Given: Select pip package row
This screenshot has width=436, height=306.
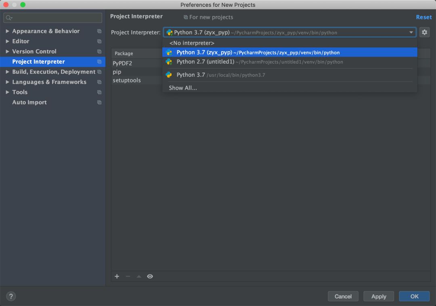Looking at the screenshot, I should click(137, 72).
